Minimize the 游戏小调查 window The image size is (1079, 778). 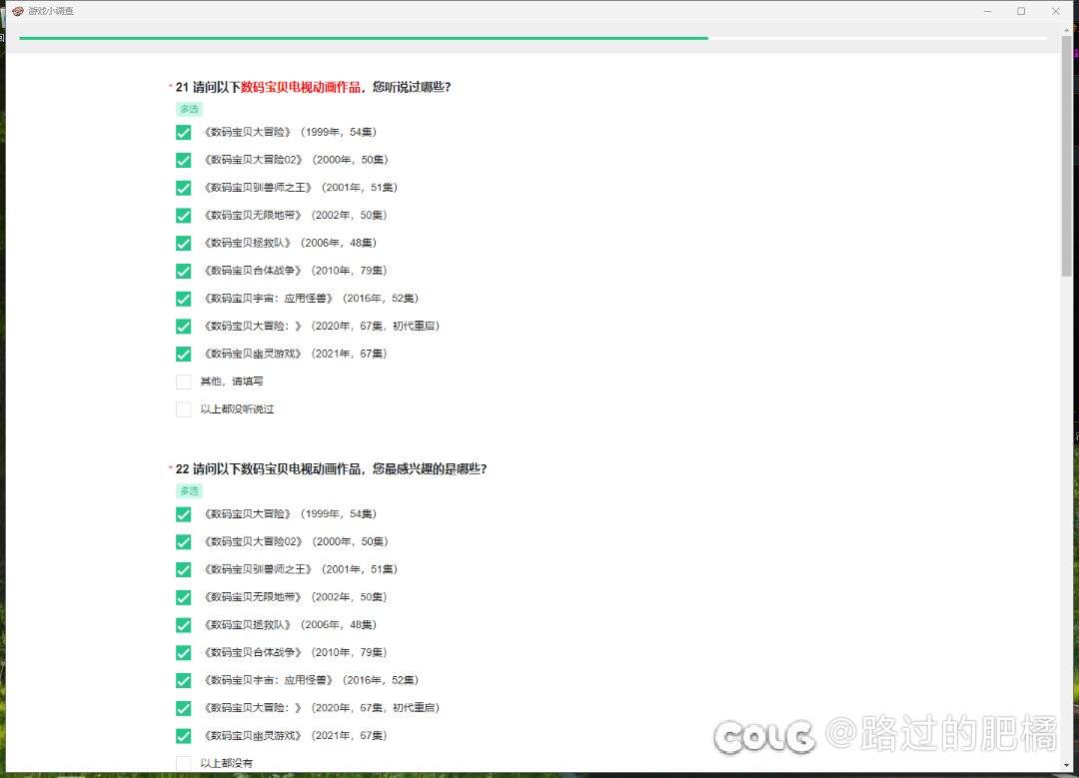[987, 11]
